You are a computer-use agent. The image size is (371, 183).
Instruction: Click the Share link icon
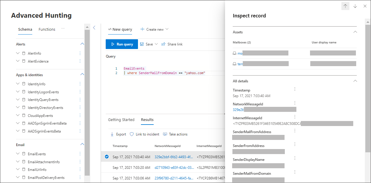[x=163, y=44]
